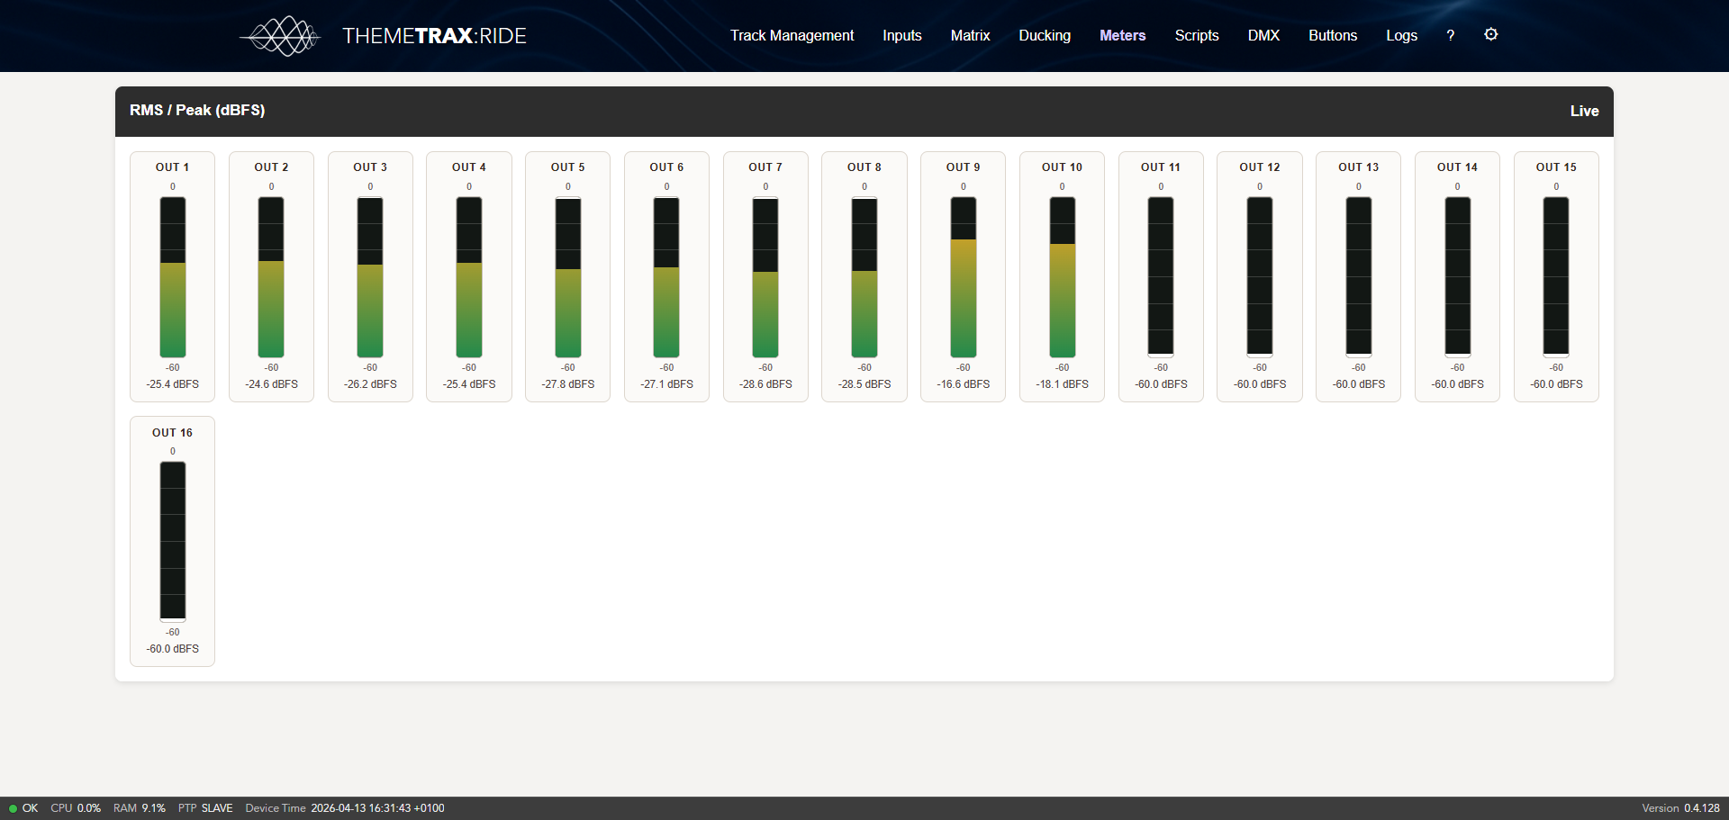The image size is (1729, 820).
Task: Open the help question mark
Action: coord(1450,35)
